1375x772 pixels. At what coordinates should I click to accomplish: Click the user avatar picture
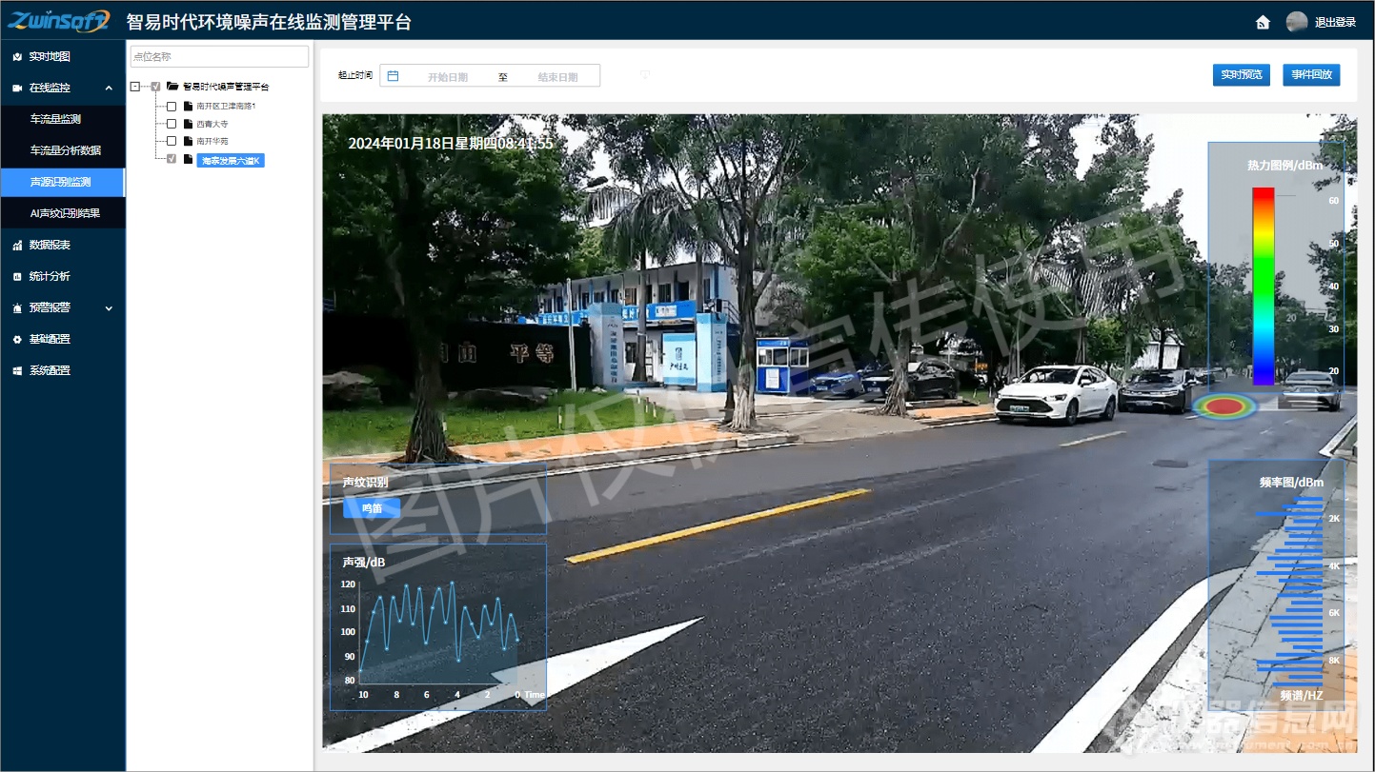pos(1297,22)
